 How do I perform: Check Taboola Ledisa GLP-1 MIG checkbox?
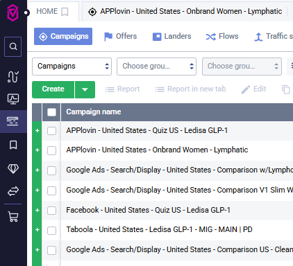pyautogui.click(x=51, y=230)
